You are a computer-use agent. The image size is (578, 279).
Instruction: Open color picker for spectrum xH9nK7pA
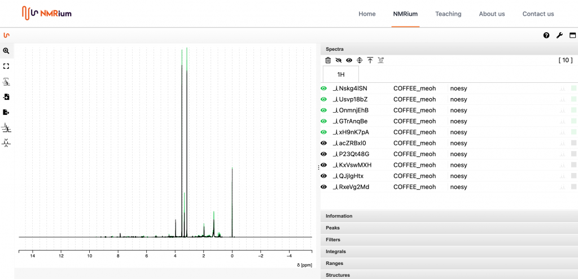tap(573, 132)
